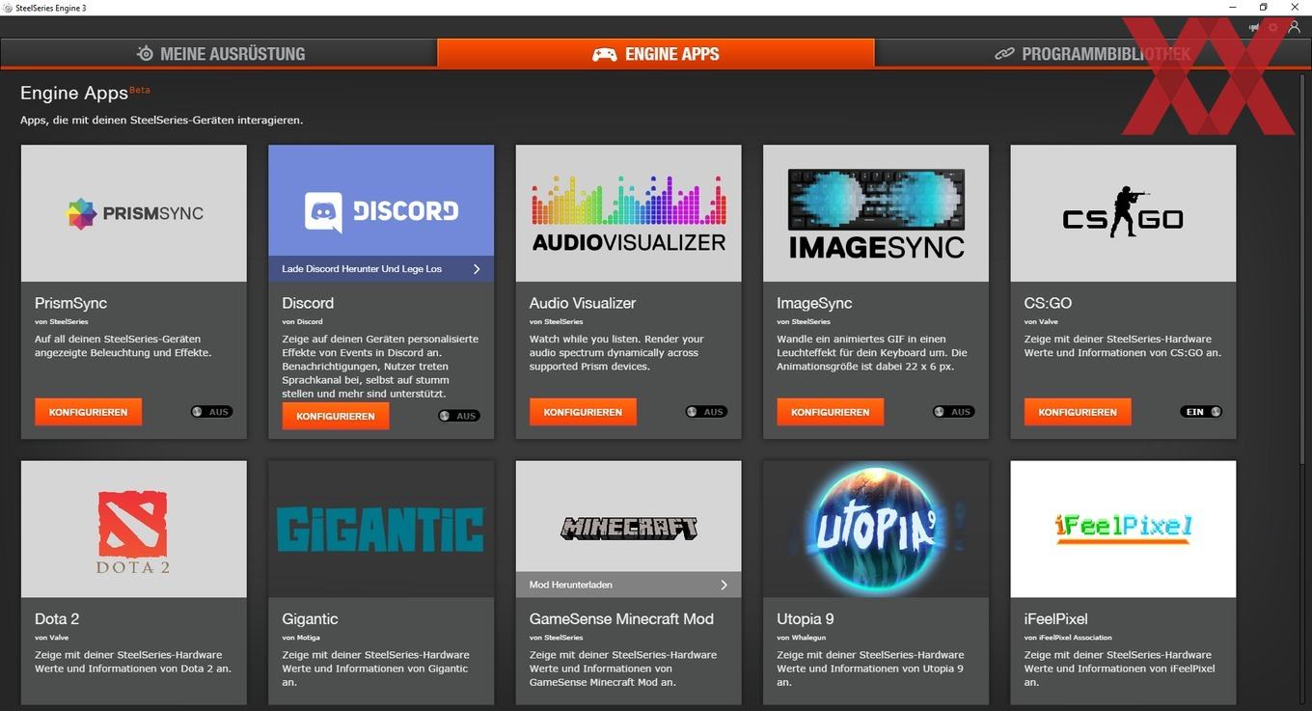1312x711 pixels.
Task: Enable the Discord app toggle
Action: pyautogui.click(x=459, y=416)
